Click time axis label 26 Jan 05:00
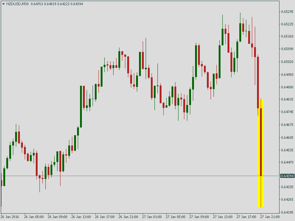The height and width of the screenshot is (221, 295). tap(34, 217)
